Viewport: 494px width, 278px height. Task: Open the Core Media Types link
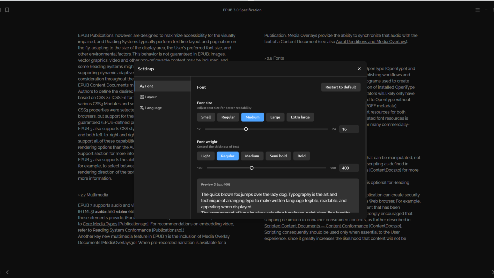point(100,224)
